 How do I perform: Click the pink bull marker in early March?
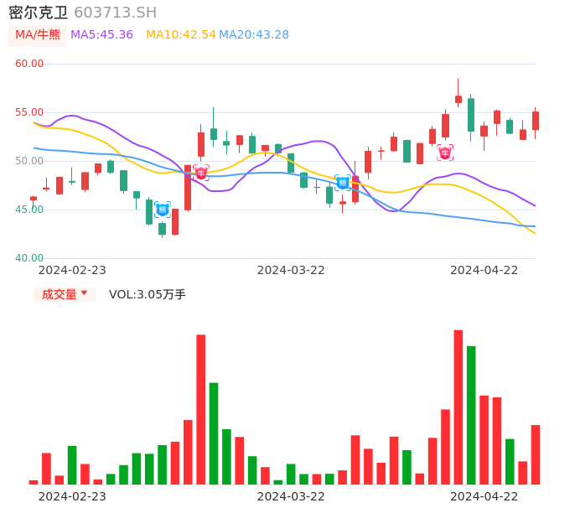201,172
